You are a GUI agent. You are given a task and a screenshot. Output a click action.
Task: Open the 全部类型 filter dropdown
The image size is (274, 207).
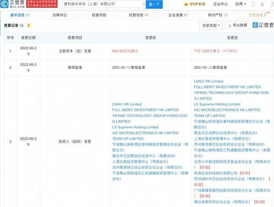click(211, 26)
